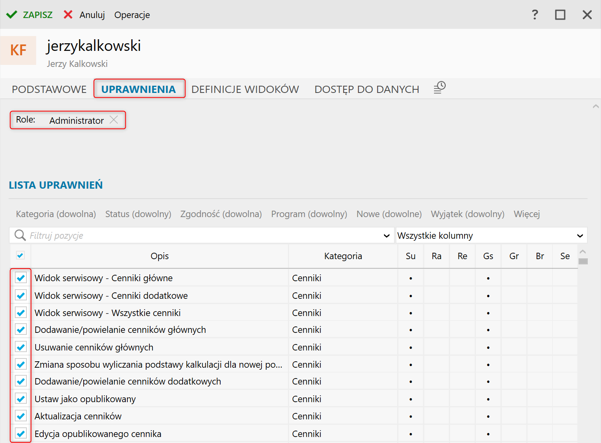The height and width of the screenshot is (443, 601).
Task: Open the filter field dropdown arrow
Action: coord(386,236)
